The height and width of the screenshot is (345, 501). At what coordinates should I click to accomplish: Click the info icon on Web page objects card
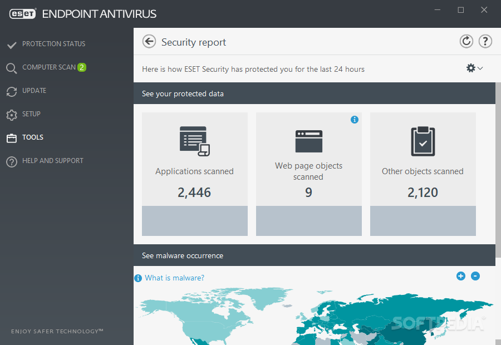click(355, 120)
